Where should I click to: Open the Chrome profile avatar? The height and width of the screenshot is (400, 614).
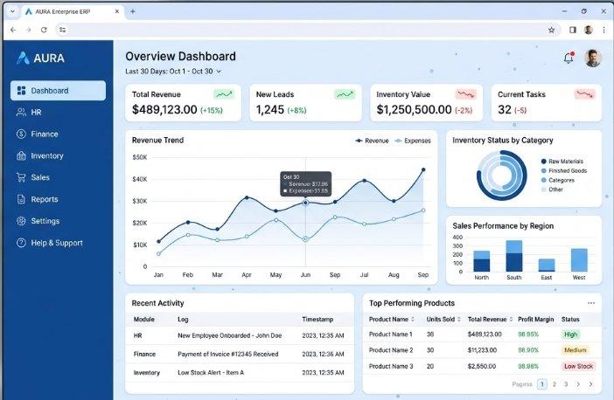pos(588,30)
